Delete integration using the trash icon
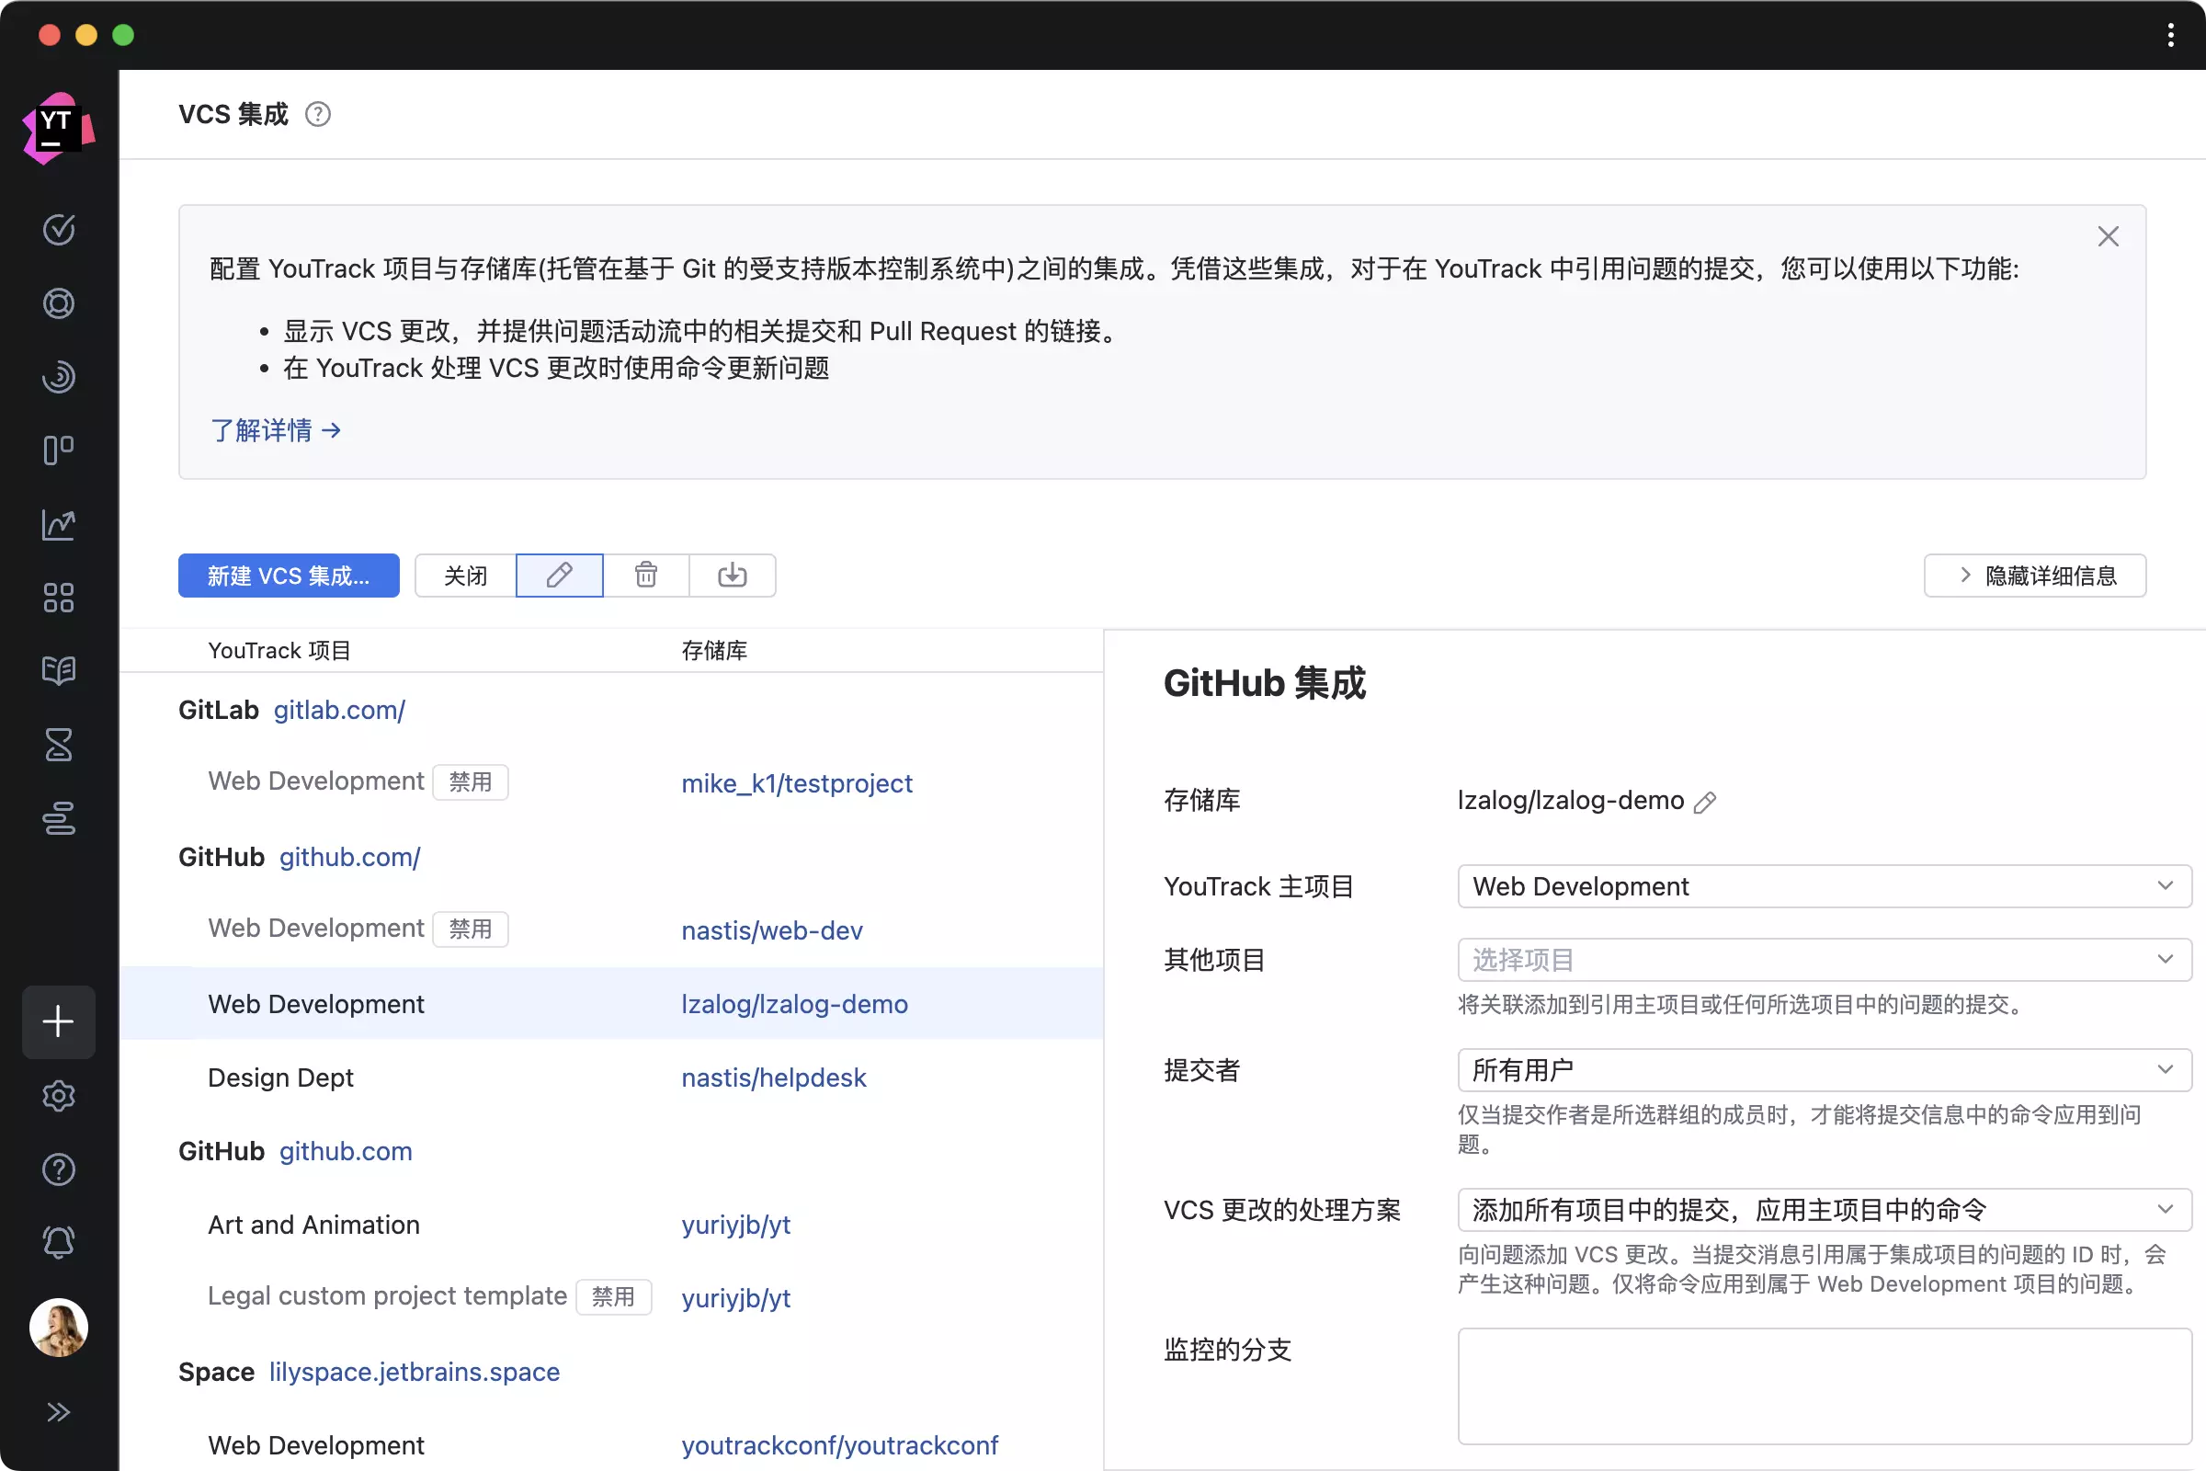This screenshot has height=1471, width=2206. (645, 576)
